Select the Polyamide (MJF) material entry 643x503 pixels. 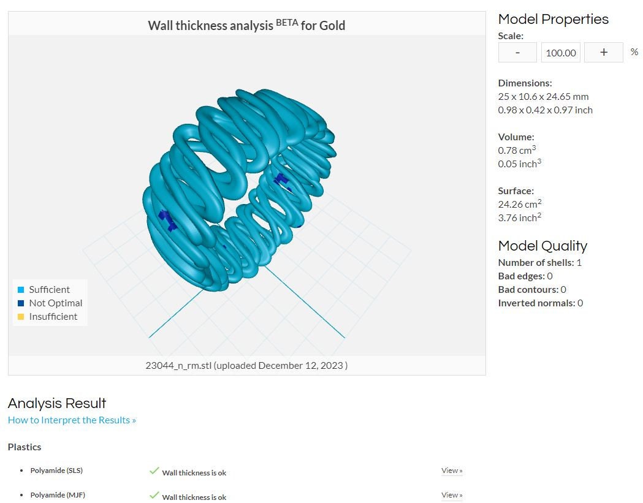(58, 495)
